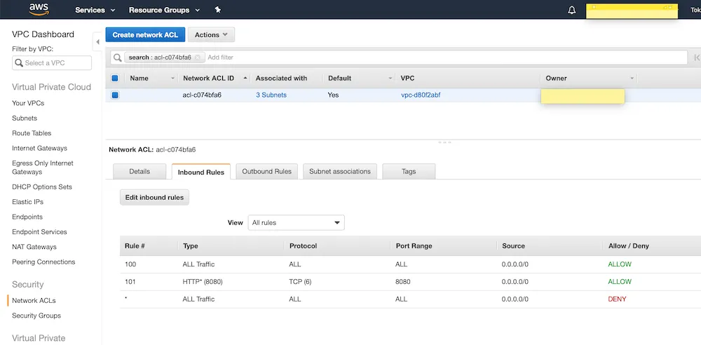Switch to the Details tab

coord(139,171)
